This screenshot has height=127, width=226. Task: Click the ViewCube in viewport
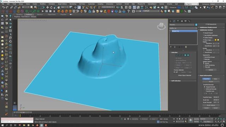point(161,26)
